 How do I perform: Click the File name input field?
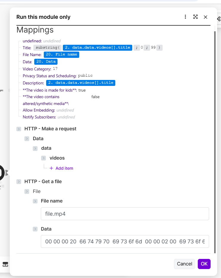(125, 214)
